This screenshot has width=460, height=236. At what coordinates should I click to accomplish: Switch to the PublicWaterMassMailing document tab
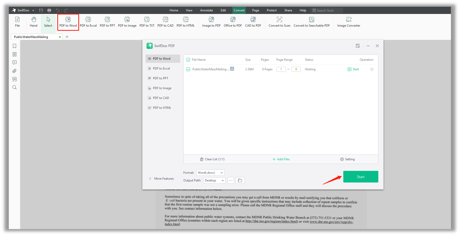37,37
